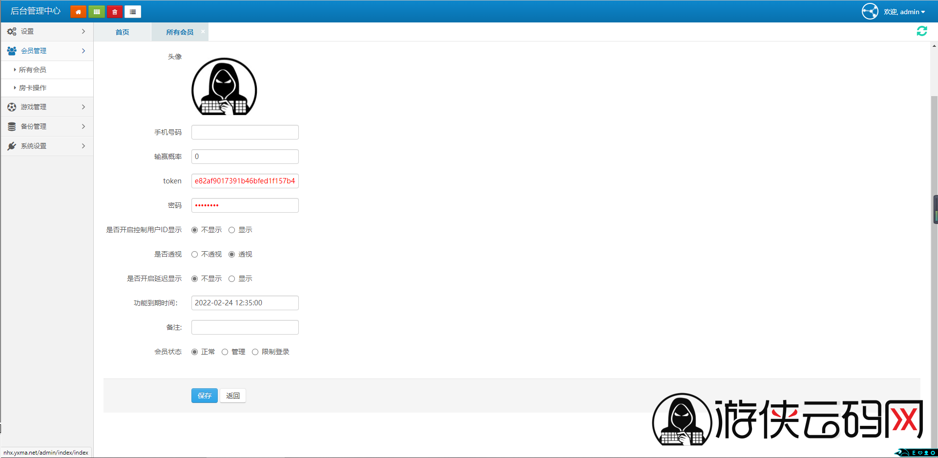The image size is (938, 458).
Task: Click the orange home icon button
Action: pyautogui.click(x=78, y=12)
